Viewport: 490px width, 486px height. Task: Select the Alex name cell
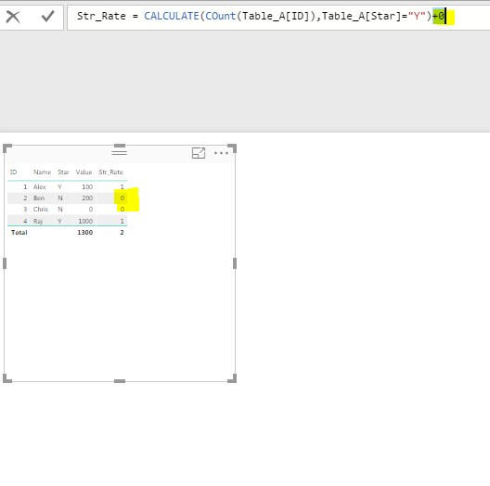pyautogui.click(x=39, y=186)
